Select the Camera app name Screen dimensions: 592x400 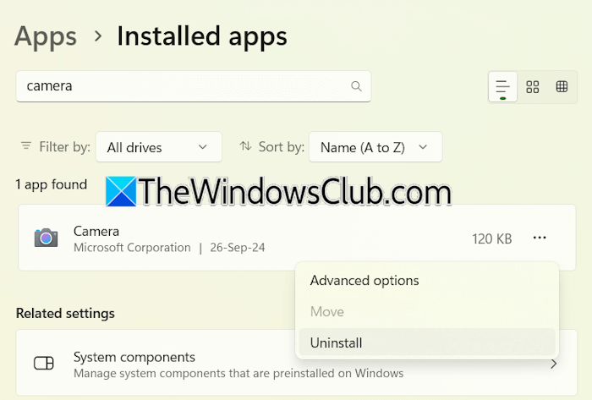coord(96,231)
